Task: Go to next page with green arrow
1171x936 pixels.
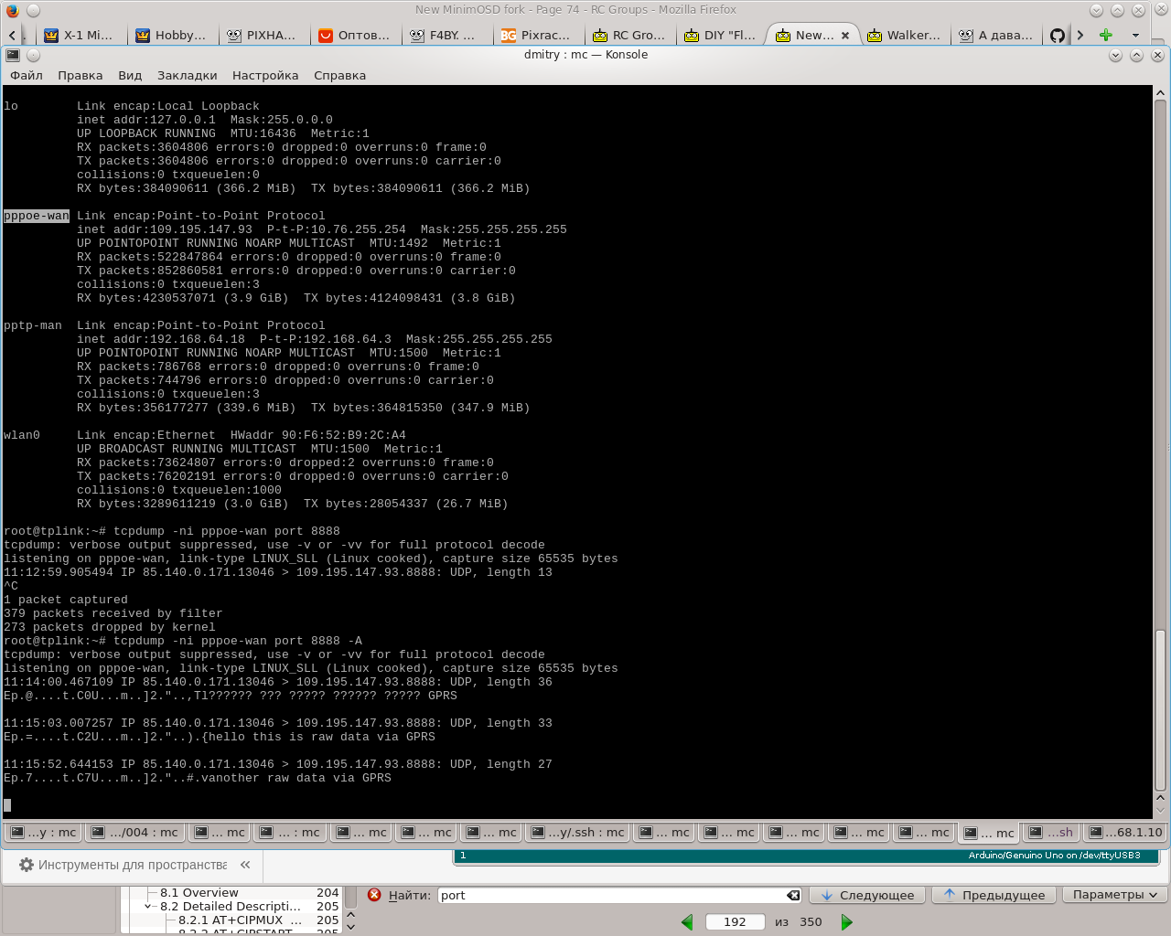Action: (x=846, y=922)
